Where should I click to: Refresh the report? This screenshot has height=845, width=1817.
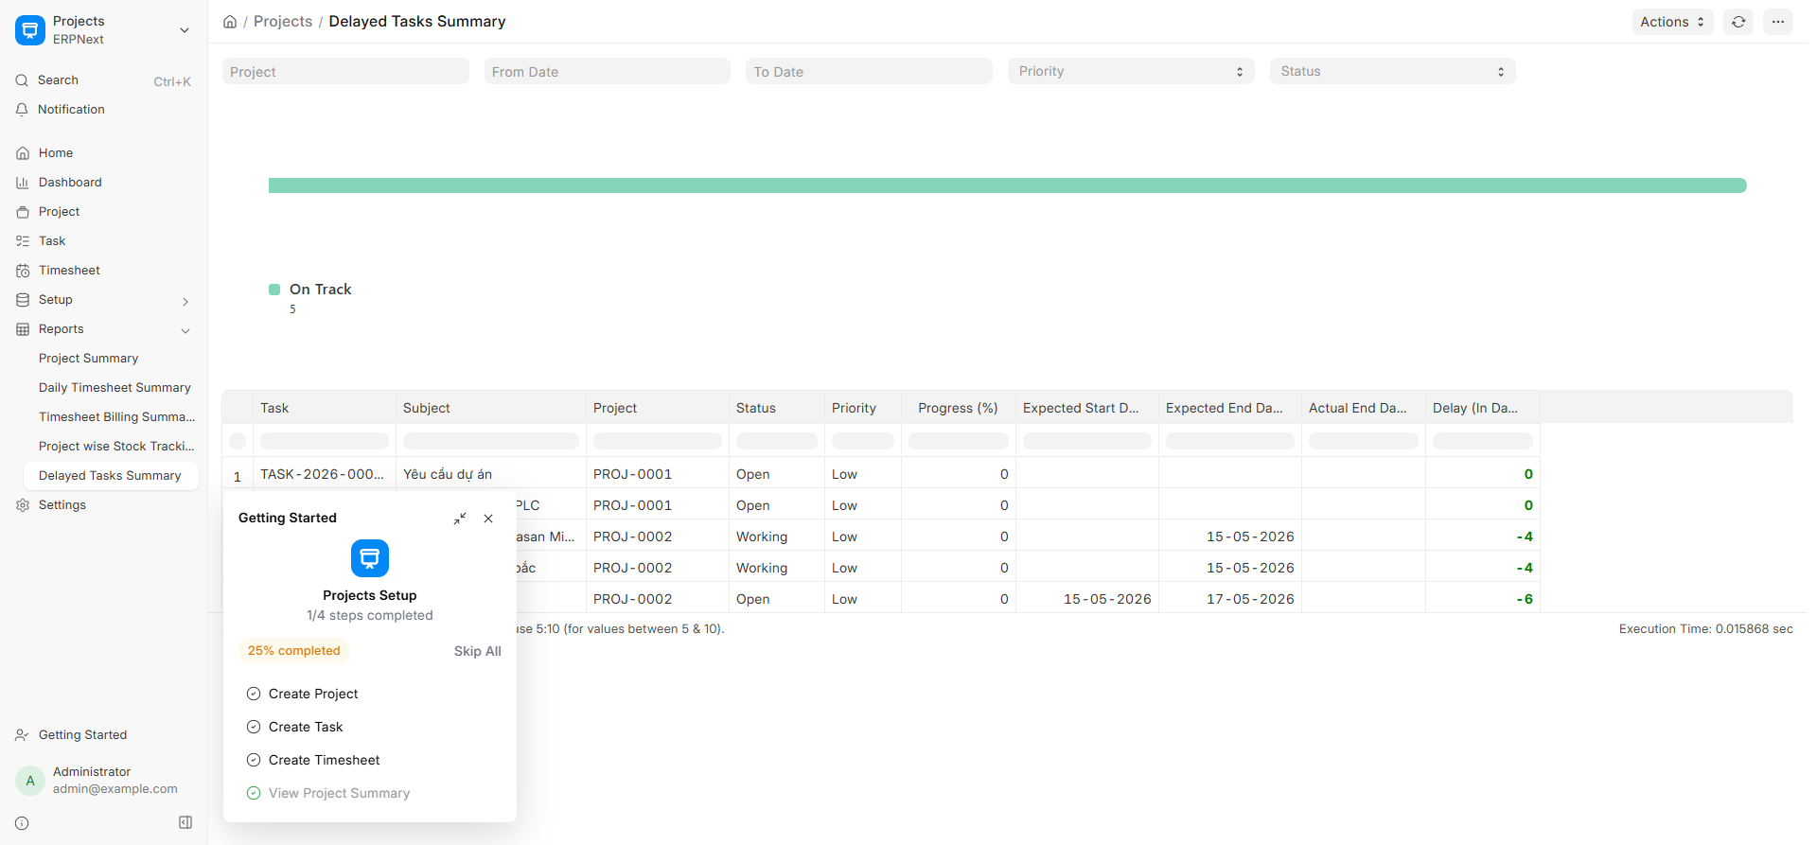pyautogui.click(x=1738, y=22)
